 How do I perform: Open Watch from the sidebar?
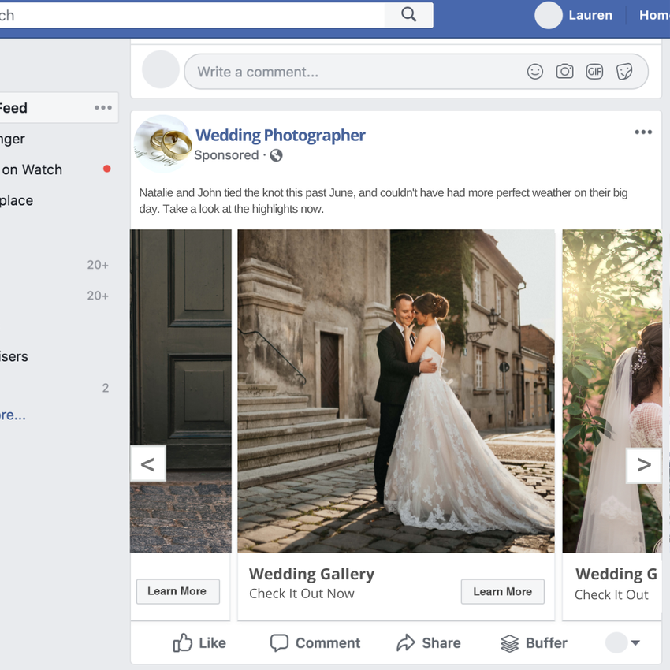pyautogui.click(x=32, y=169)
